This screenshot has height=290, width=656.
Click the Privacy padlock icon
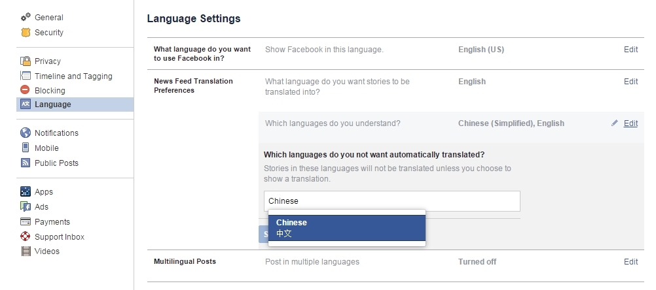26,61
